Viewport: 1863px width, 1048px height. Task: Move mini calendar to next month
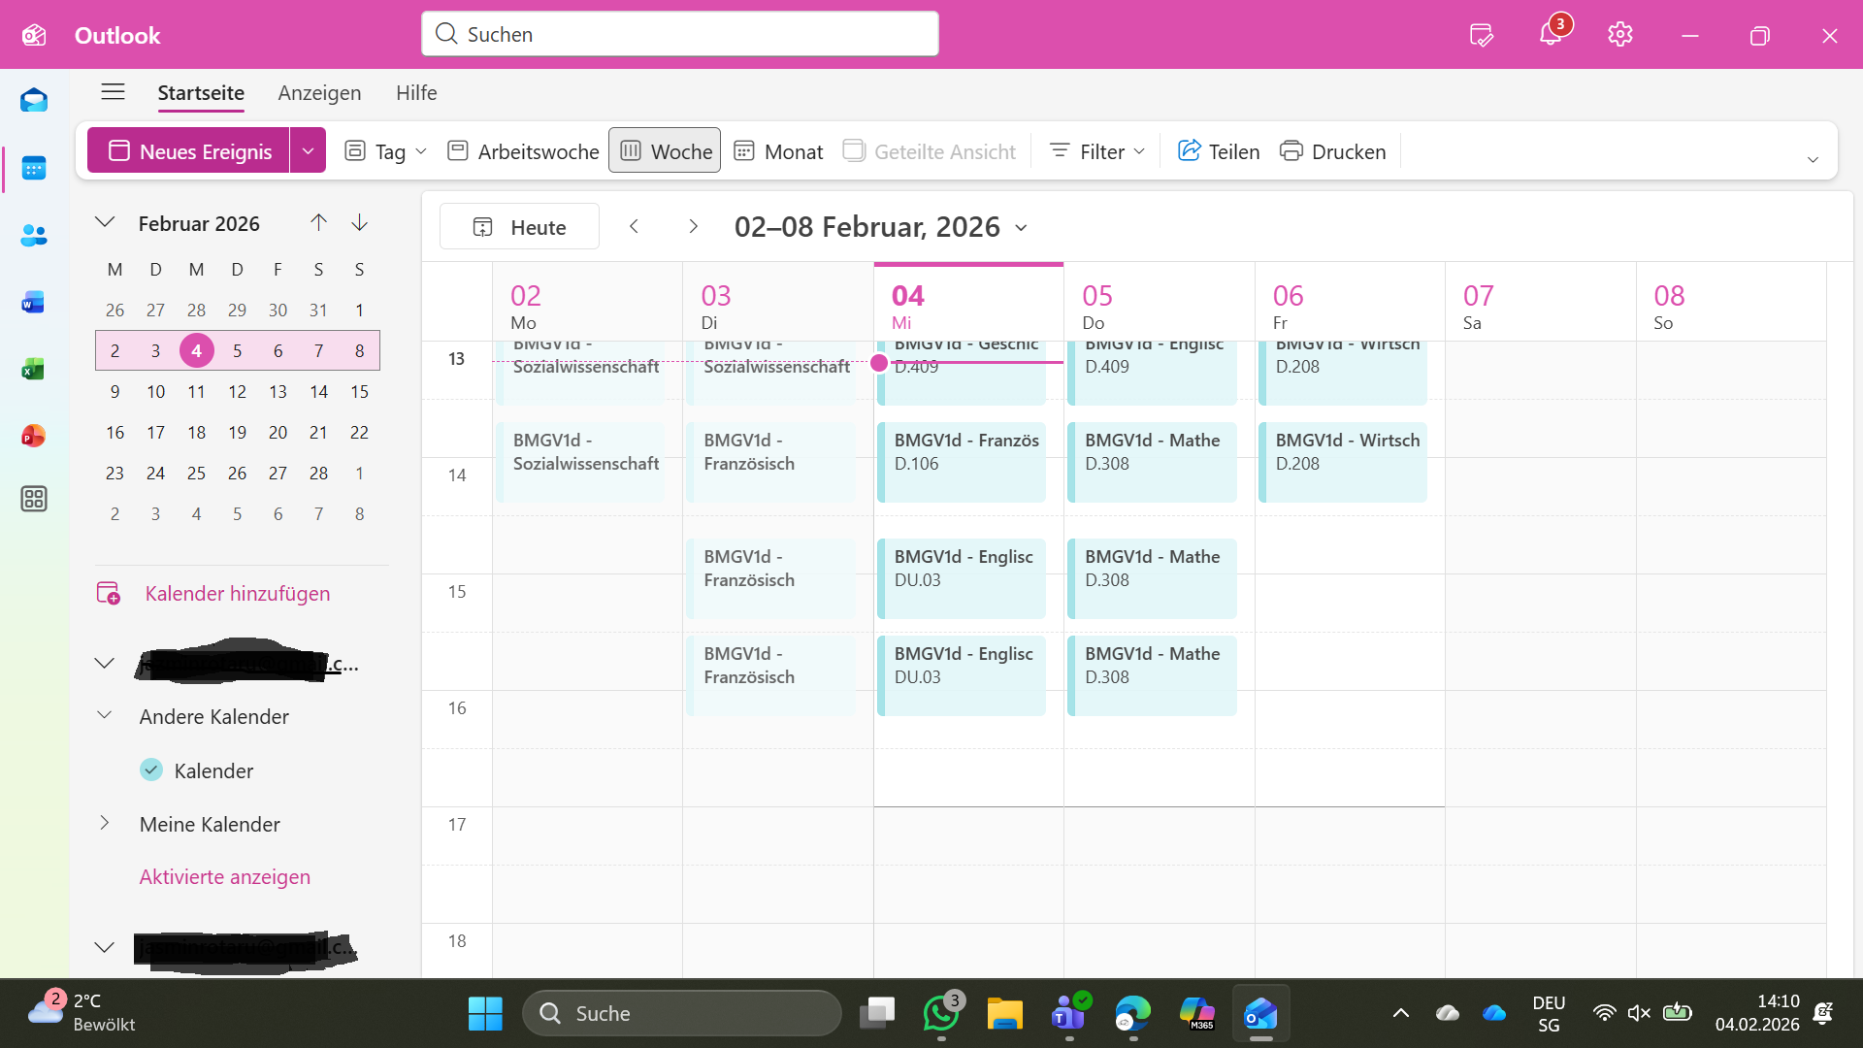click(359, 222)
